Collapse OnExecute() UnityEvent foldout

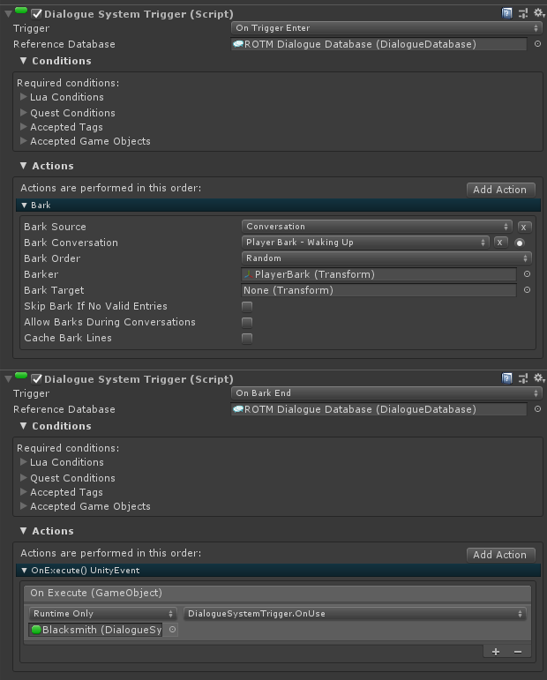25,571
